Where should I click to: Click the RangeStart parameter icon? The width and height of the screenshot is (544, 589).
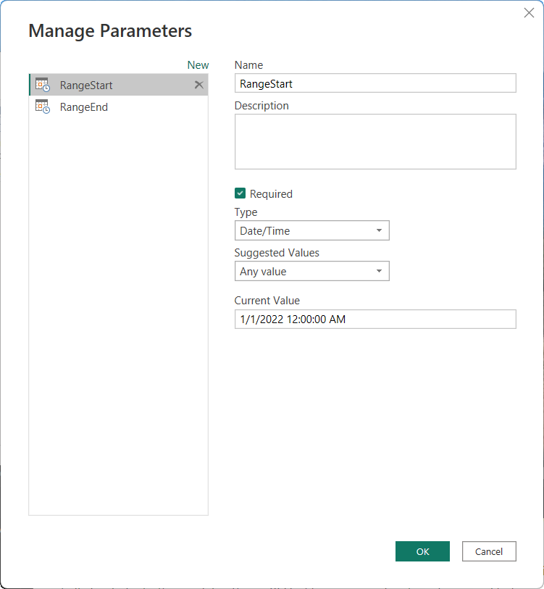pos(41,84)
